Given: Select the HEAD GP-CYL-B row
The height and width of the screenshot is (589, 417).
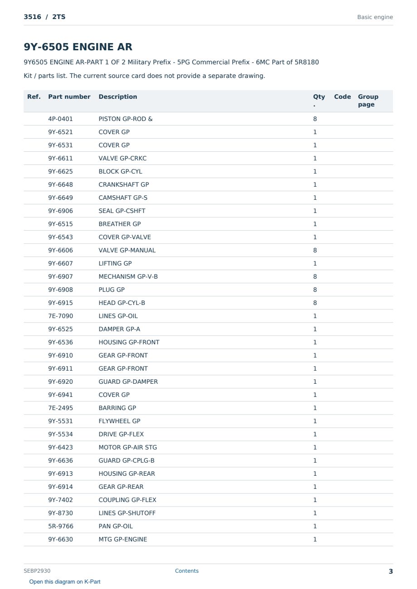Looking at the screenshot, I should [x=208, y=303].
